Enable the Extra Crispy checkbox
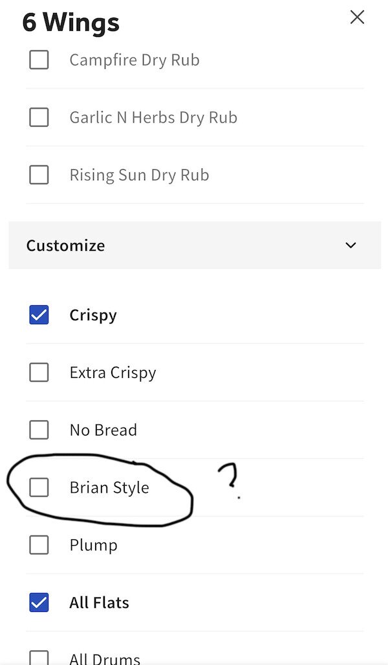 39,373
